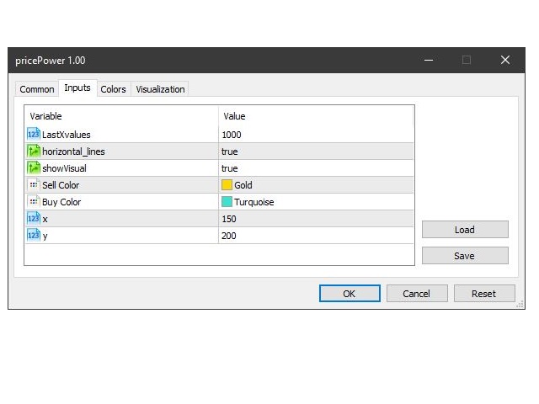Select the Sell Color variable name
The width and height of the screenshot is (539, 404).
[61, 185]
